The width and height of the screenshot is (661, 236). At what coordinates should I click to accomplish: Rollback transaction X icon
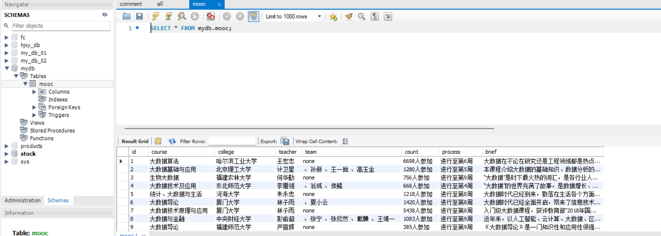point(240,16)
